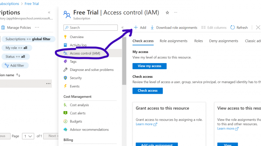261x146 pixels.
Task: Focus the resource menu Search field
Action: pos(91,28)
